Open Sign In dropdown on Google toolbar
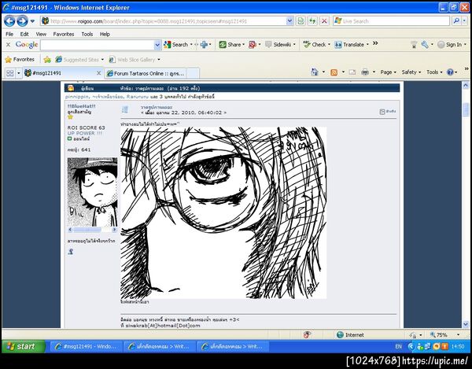 465,45
